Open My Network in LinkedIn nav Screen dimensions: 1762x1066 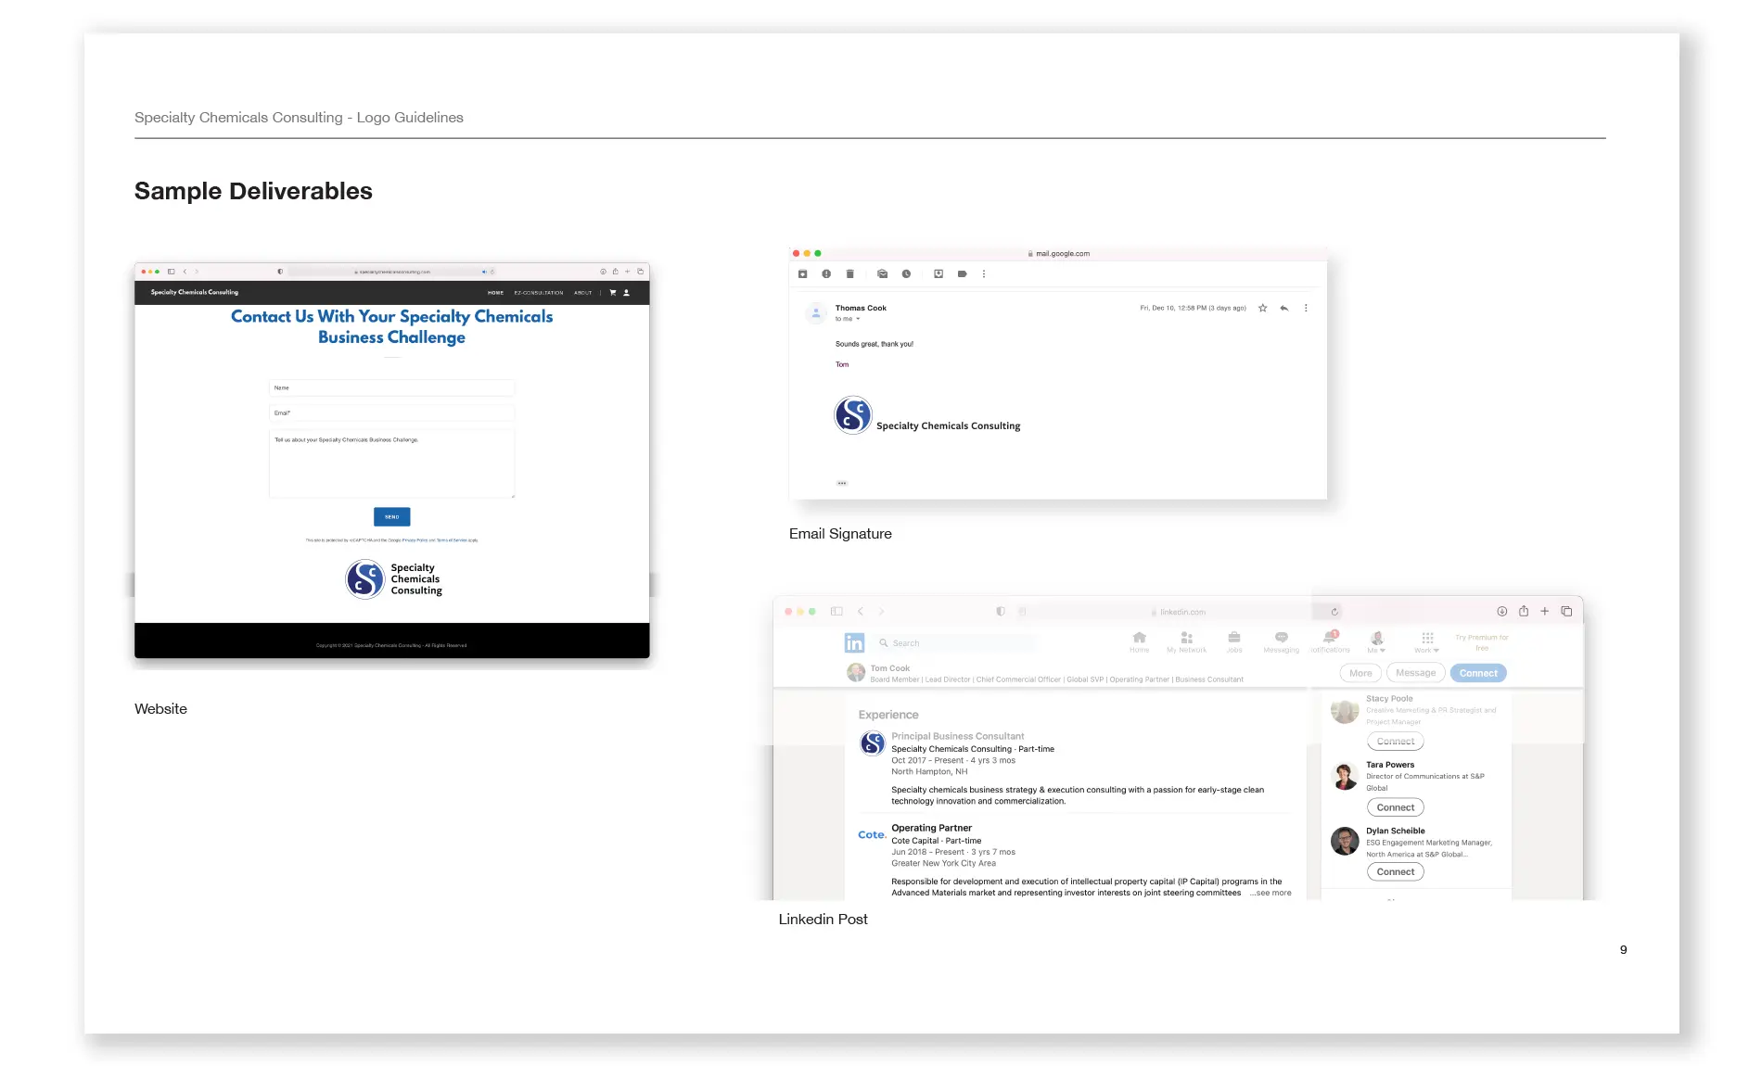coord(1187,641)
